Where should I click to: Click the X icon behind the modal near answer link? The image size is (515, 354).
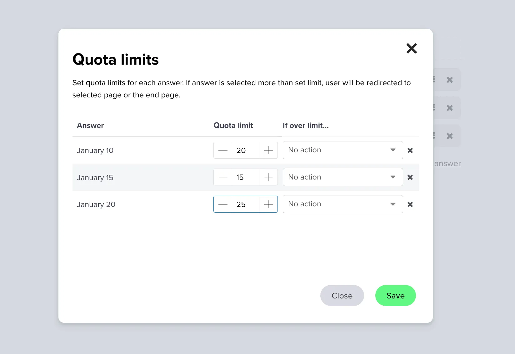(x=450, y=136)
